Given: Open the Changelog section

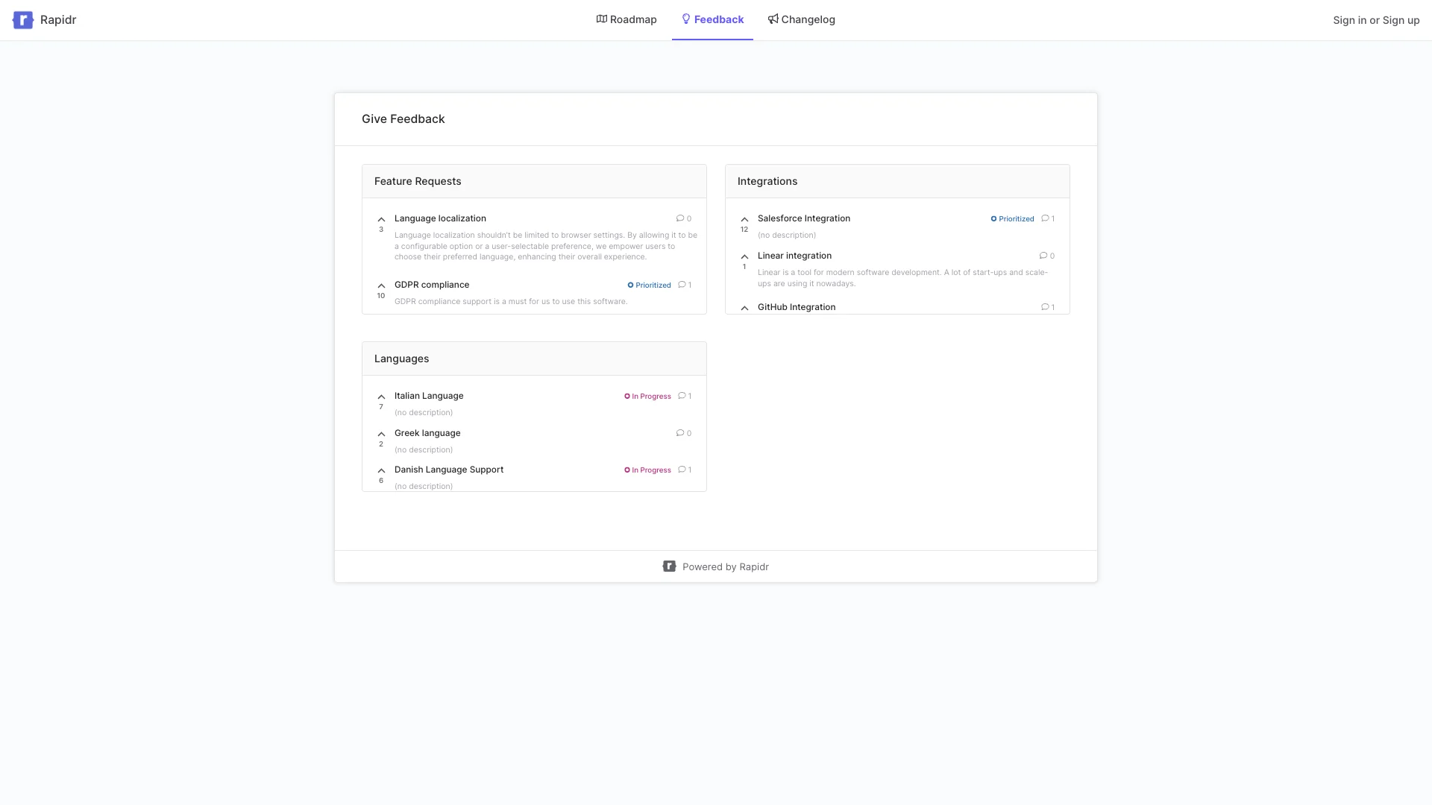Looking at the screenshot, I should [x=801, y=19].
